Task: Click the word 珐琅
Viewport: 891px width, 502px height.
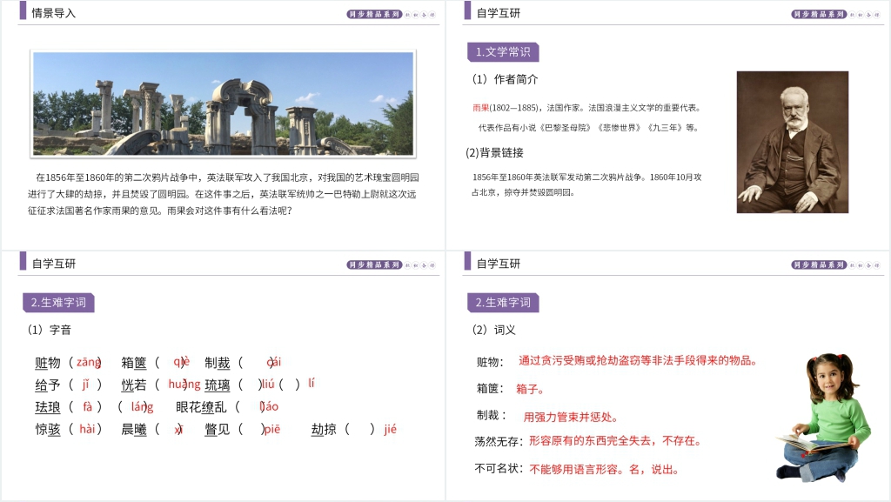Action: (x=48, y=407)
